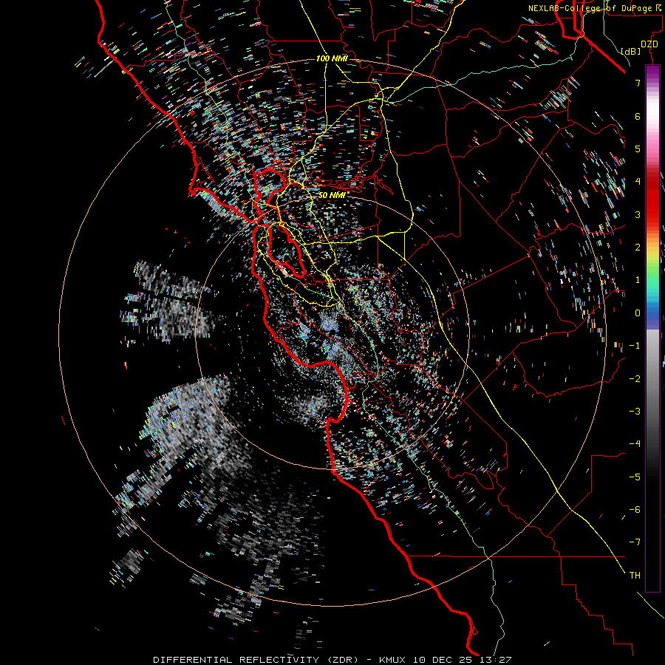Click the '-1' value on the color scale
665x665 pixels.
(635, 346)
